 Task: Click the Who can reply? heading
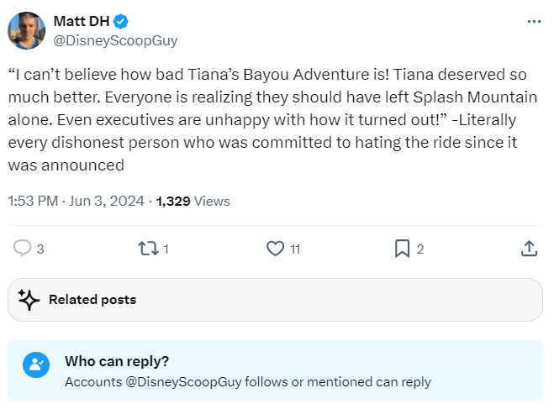click(x=116, y=361)
